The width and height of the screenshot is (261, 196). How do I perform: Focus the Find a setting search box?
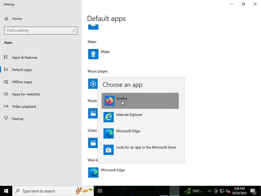tap(41, 31)
